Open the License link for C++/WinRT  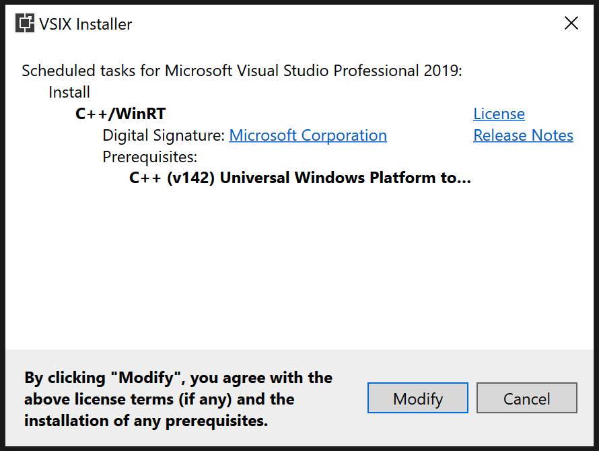click(x=499, y=113)
